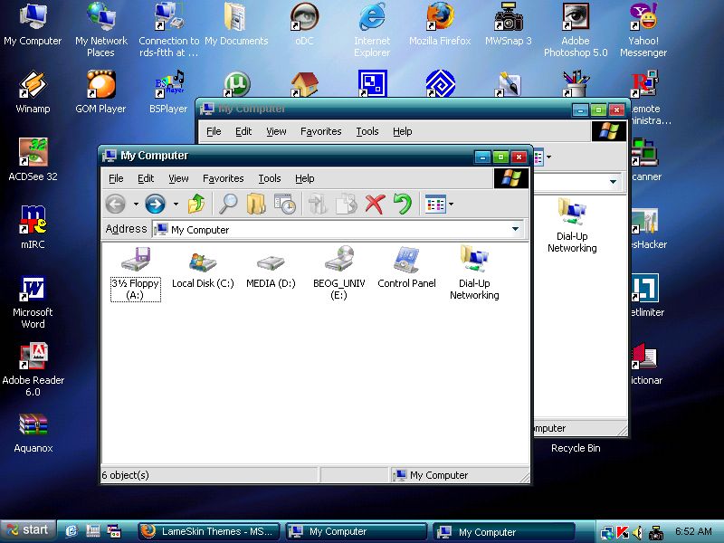Image resolution: width=724 pixels, height=543 pixels.
Task: Switch to LameSkin Themes taskbar button
Action: (209, 531)
